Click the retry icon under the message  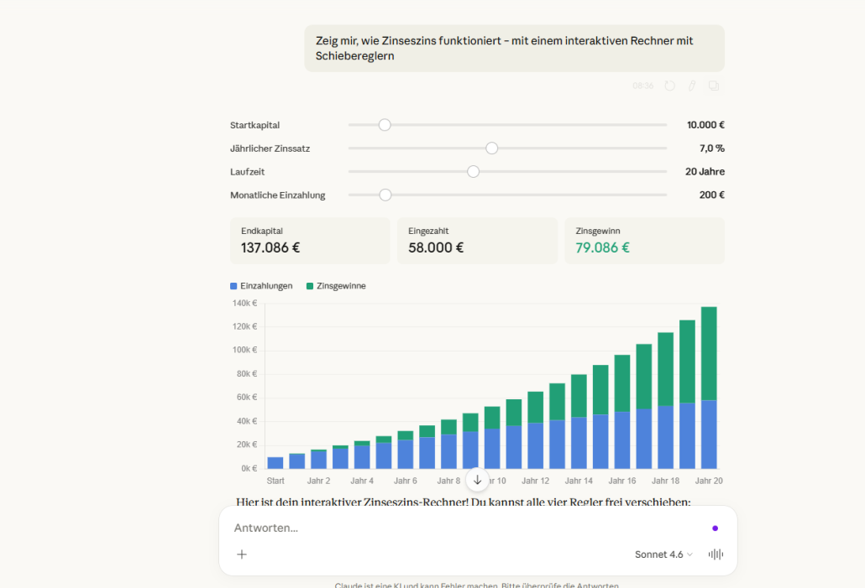pyautogui.click(x=669, y=86)
